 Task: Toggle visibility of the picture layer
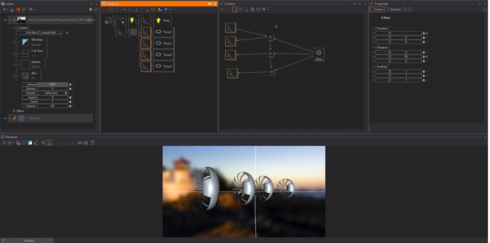(x=5, y=20)
